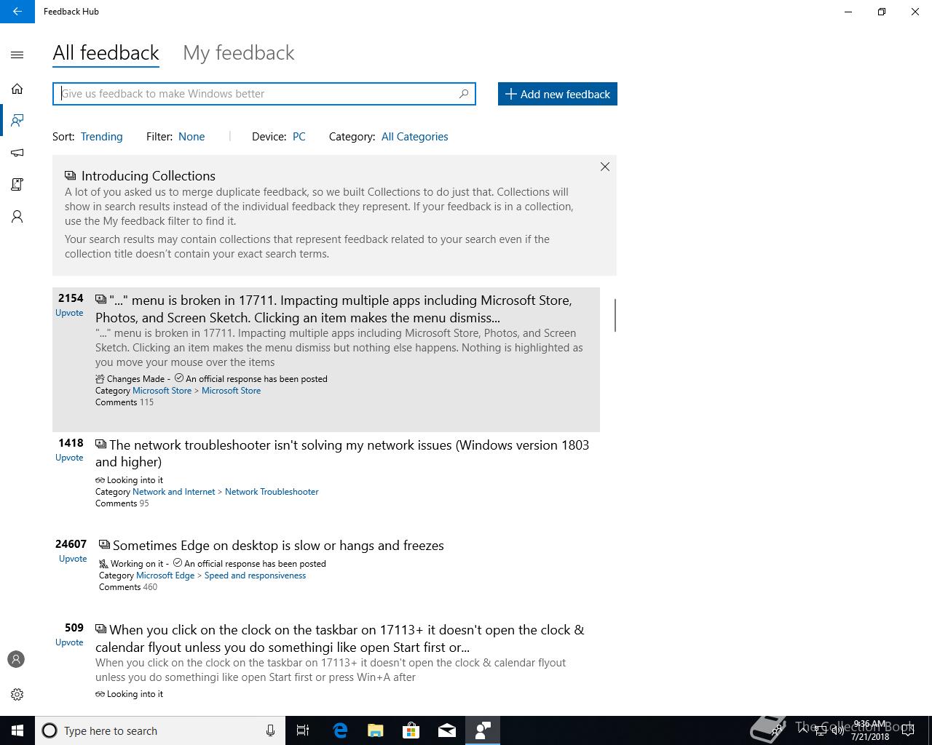
Task: Open the user account avatar
Action: 16,659
